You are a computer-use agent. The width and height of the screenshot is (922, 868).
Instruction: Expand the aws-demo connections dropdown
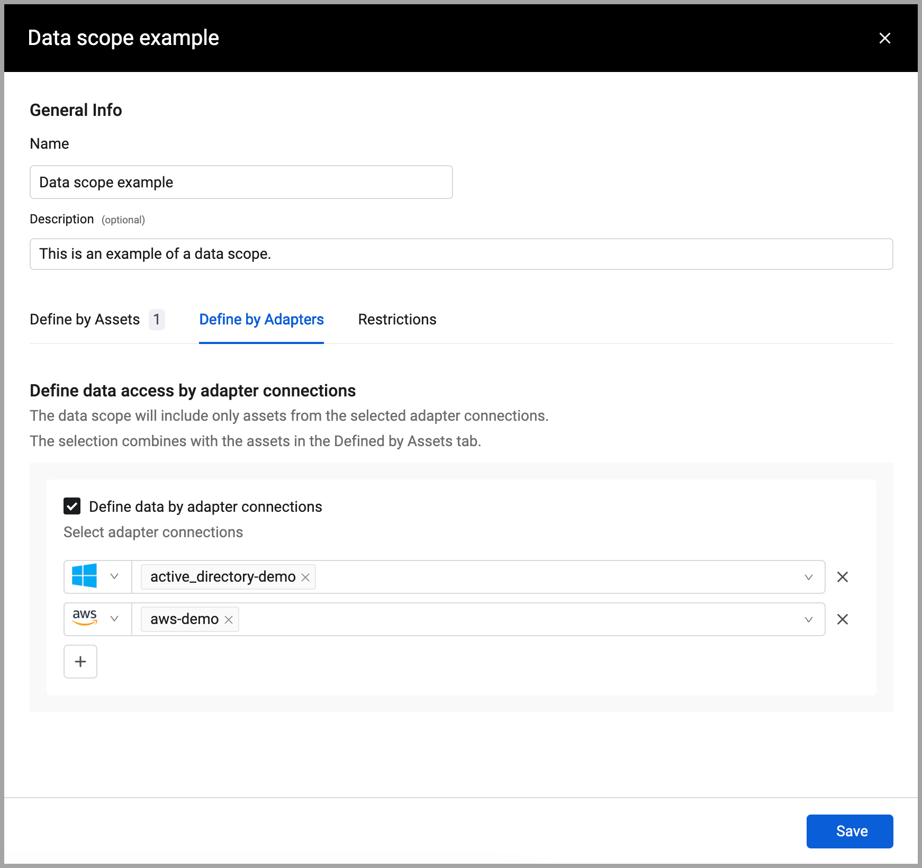click(x=808, y=619)
